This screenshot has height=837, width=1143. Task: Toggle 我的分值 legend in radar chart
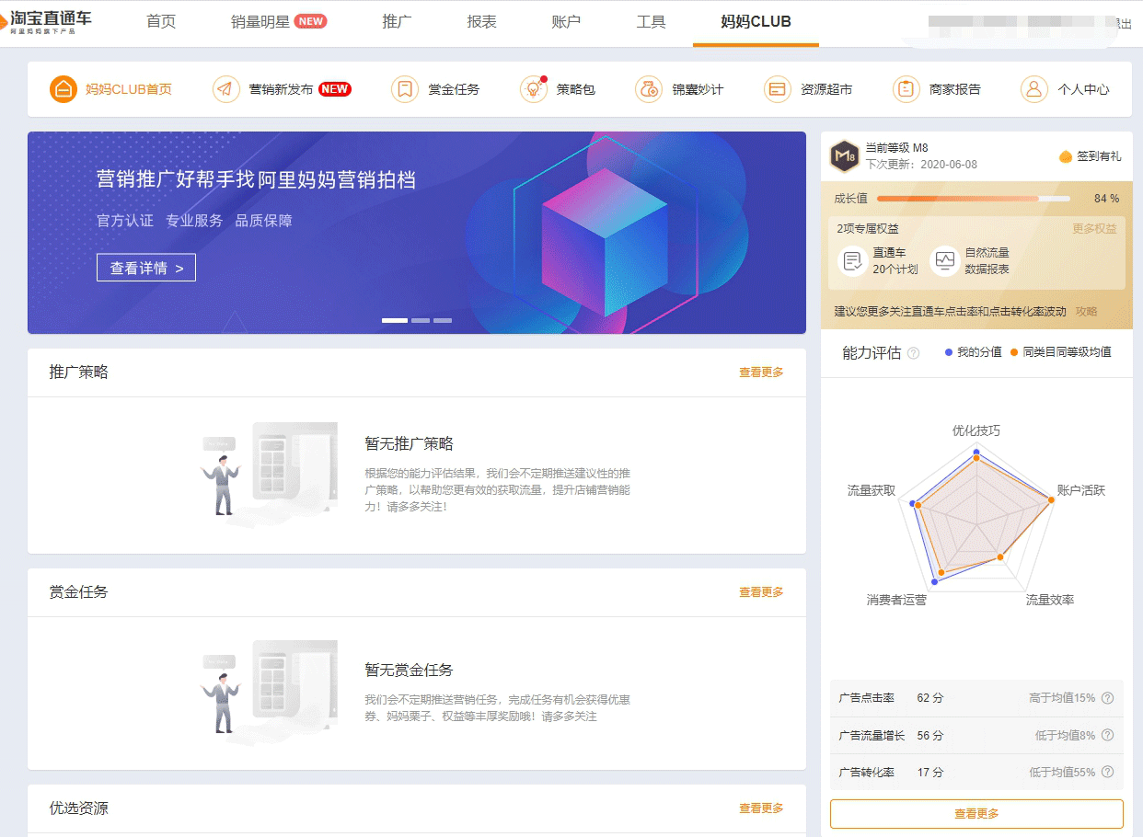tap(973, 352)
